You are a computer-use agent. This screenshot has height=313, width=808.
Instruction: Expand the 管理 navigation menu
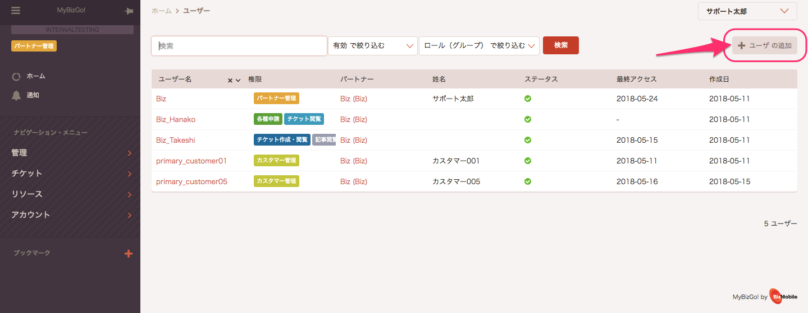point(70,153)
